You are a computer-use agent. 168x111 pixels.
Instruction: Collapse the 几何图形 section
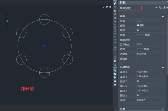coord(163,68)
